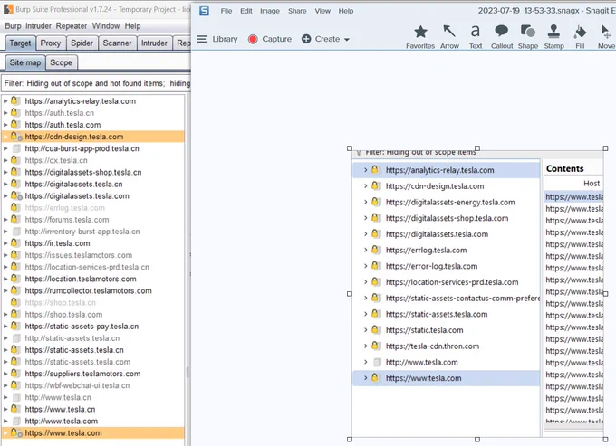Image resolution: width=616 pixels, height=446 pixels.
Task: Click https://digitalassets-energy.tesla.com in Snagit image
Action: 450,203
